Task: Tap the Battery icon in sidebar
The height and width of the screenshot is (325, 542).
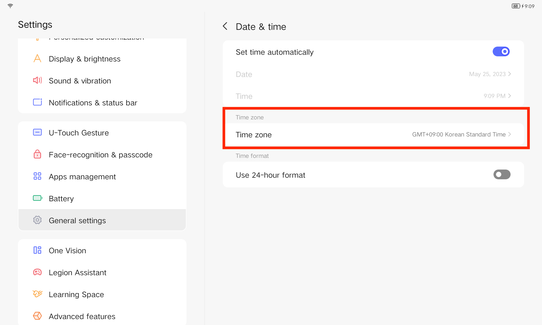Action: pos(37,198)
